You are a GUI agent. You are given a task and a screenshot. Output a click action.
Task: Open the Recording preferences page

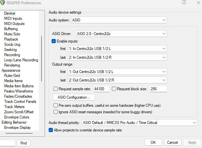tap(12, 55)
